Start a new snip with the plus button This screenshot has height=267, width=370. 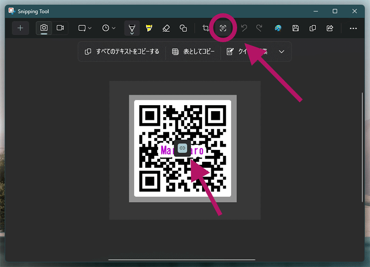point(20,28)
